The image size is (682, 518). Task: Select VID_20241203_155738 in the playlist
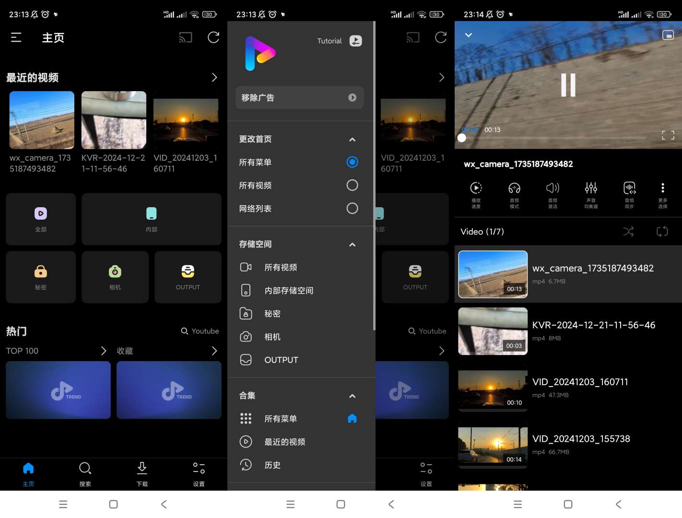tap(568, 445)
